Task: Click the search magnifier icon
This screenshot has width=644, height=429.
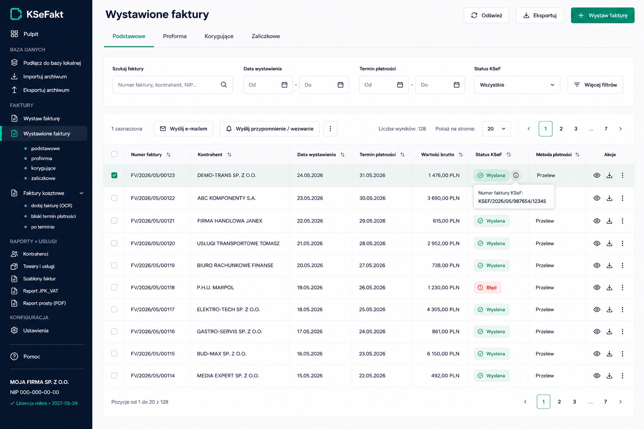Action: [224, 85]
